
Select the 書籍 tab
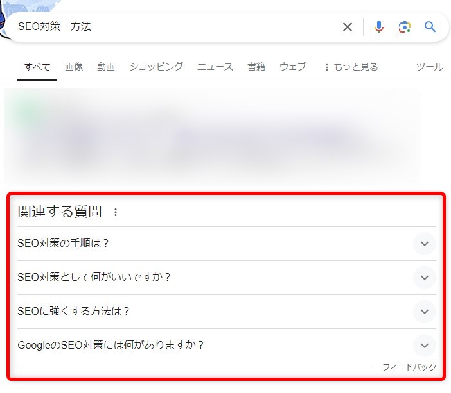256,67
